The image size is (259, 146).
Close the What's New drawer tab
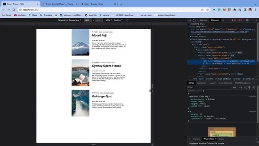pyautogui.click(x=216, y=139)
